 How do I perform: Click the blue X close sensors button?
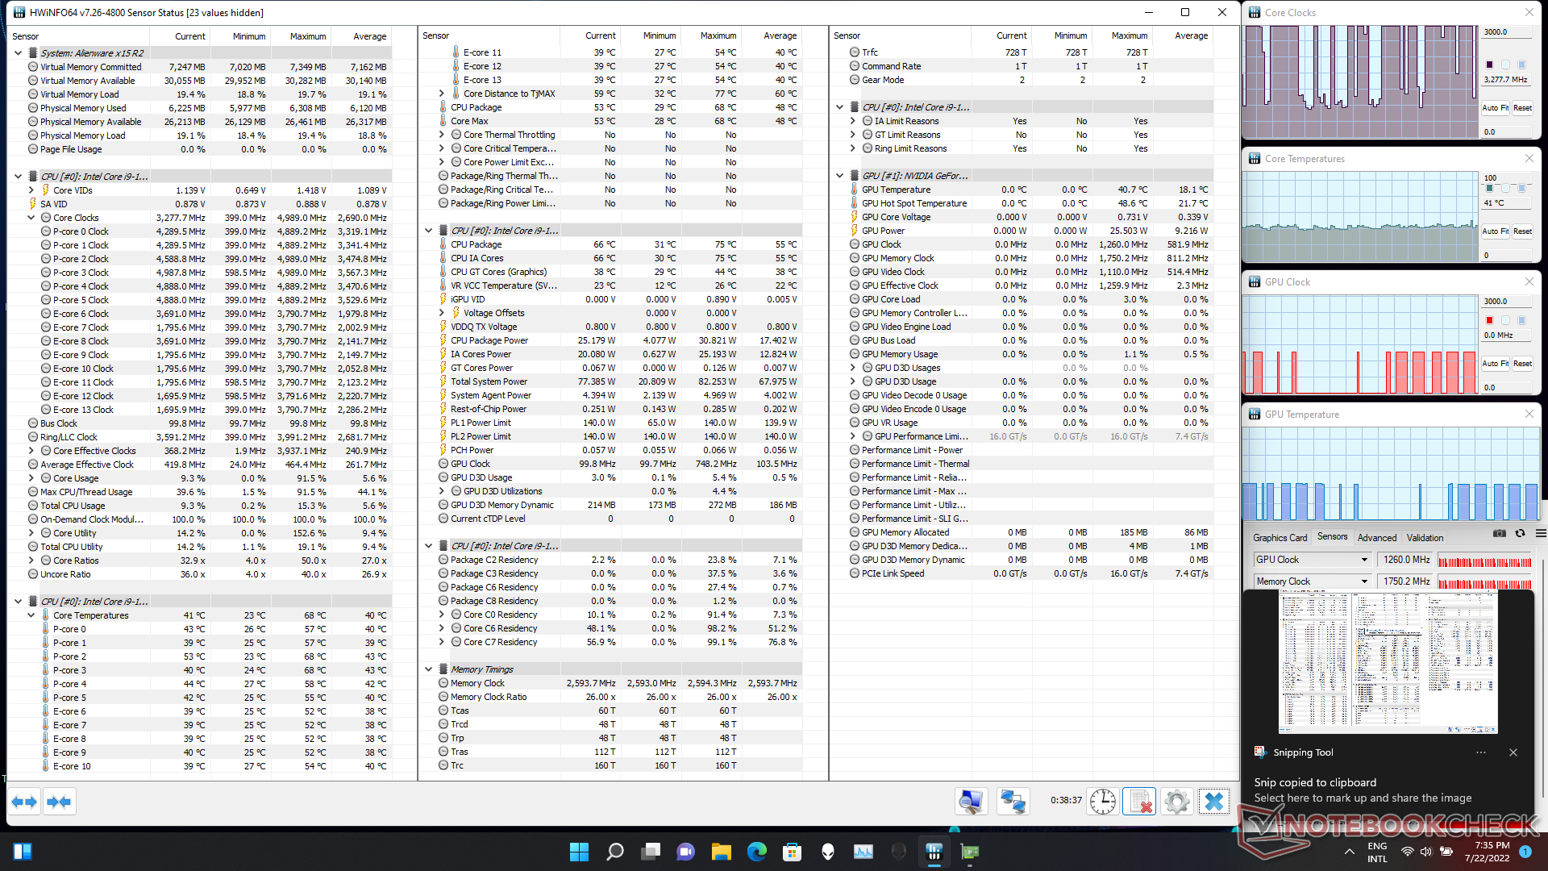(x=1213, y=802)
